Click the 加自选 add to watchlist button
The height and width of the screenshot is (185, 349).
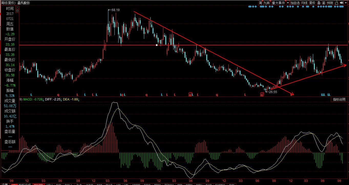295,3
